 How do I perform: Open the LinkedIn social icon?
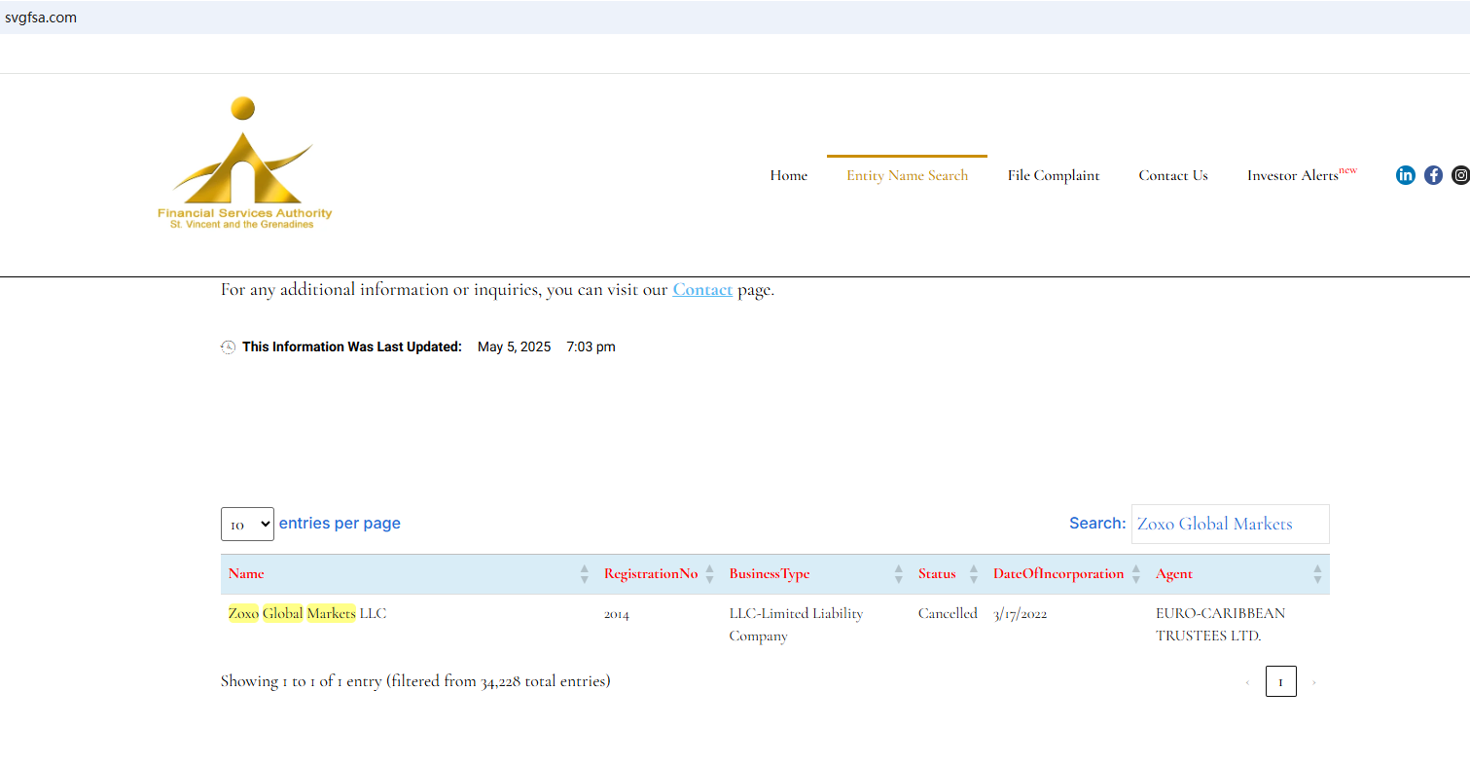[x=1405, y=175]
